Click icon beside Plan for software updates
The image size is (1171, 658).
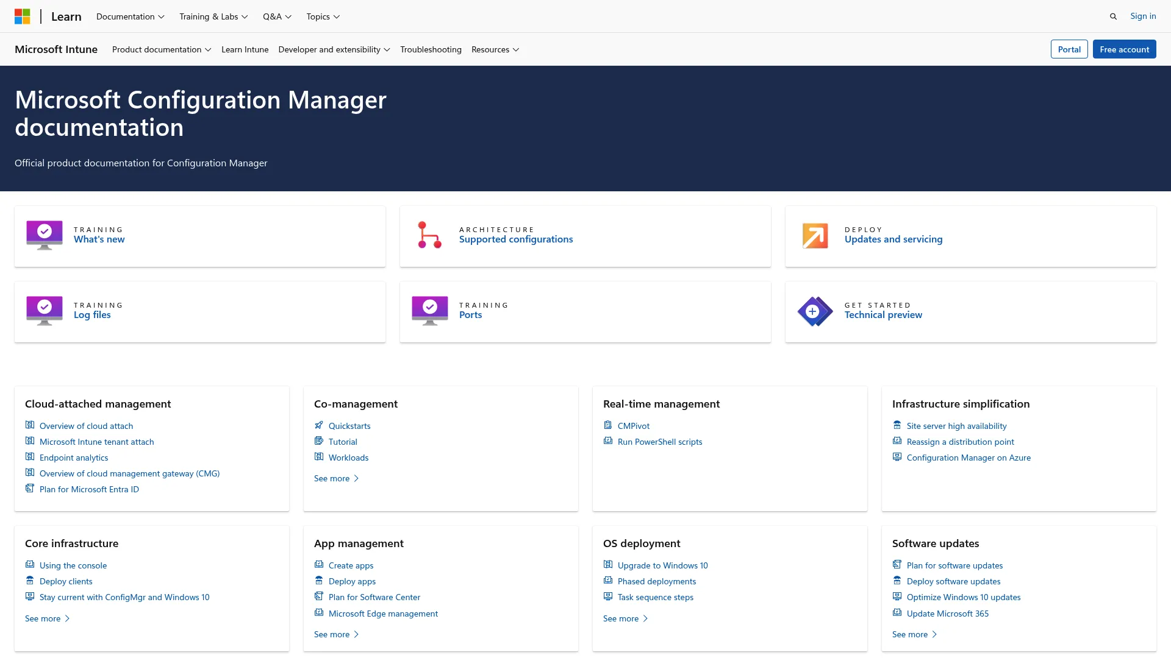897,565
